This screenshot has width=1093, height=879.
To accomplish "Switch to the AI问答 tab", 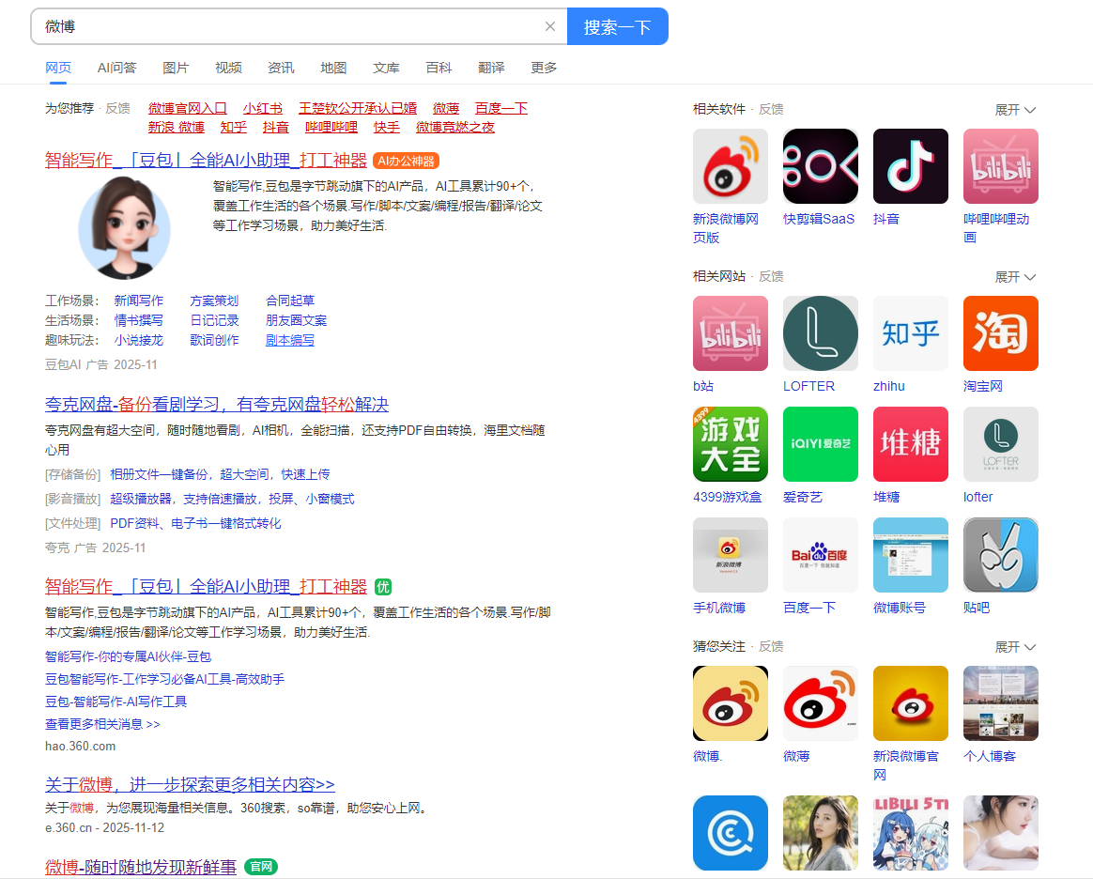I will point(116,68).
